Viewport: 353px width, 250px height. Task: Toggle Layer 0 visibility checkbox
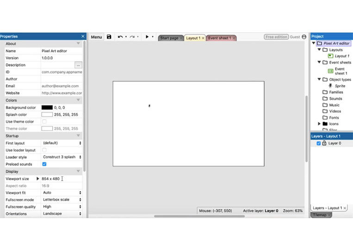pos(319,143)
